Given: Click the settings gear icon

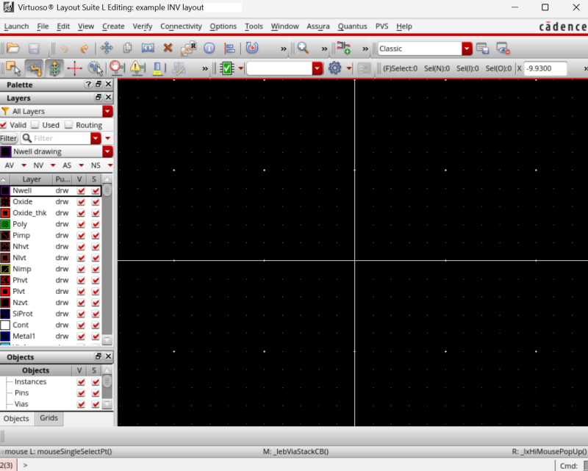Looking at the screenshot, I should [x=335, y=67].
